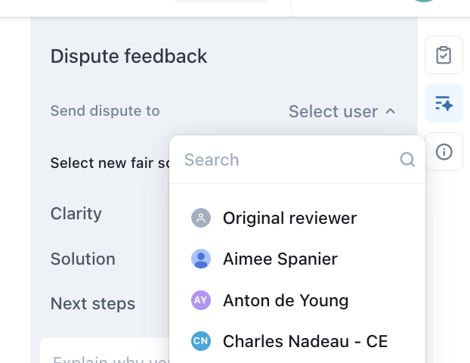Viewport: 470px width, 363px height.
Task: Click Aimee Spanier's blue avatar
Action: [201, 259]
